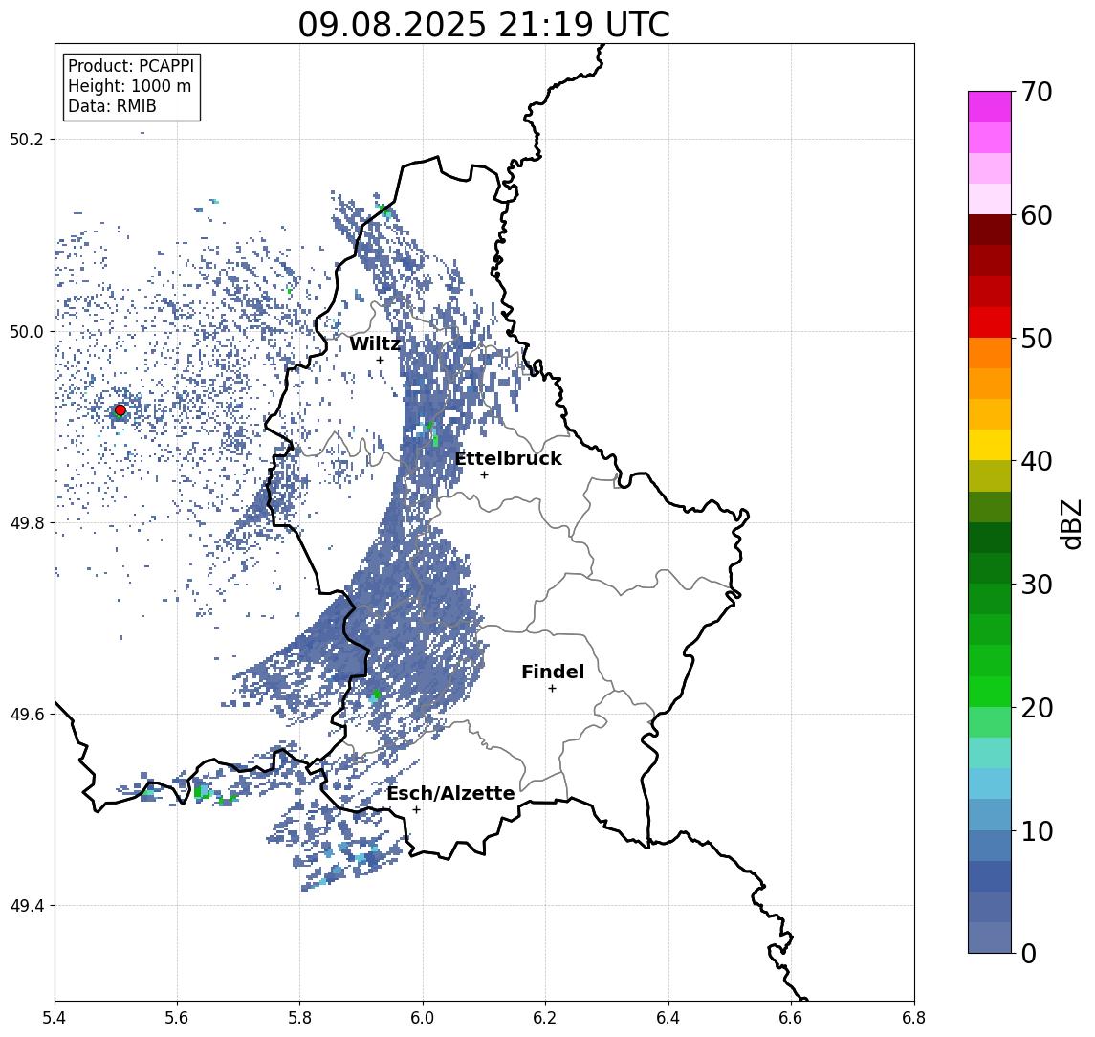
Task: Click the plus marker under Ettelbruck
Action: pos(484,475)
